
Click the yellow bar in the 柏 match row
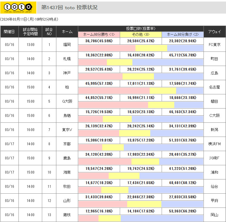point(163,91)
